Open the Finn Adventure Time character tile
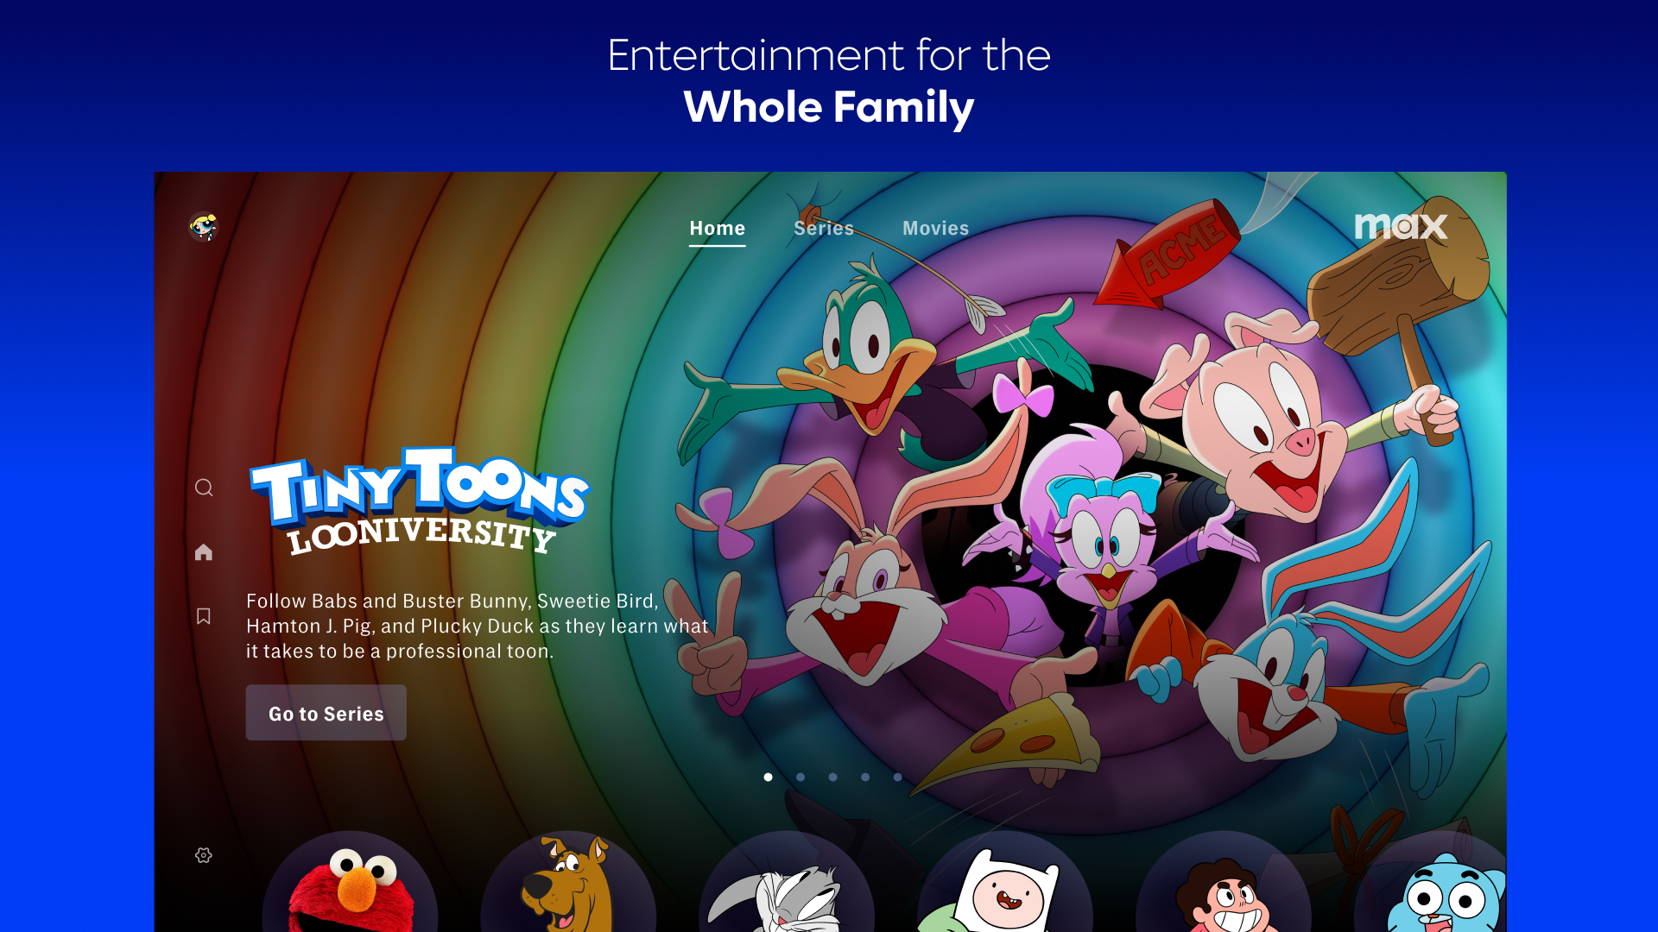This screenshot has width=1658, height=932. click(x=1005, y=882)
